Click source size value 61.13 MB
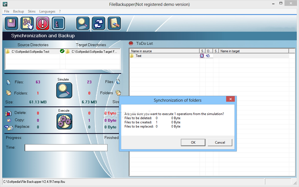The height and width of the screenshot is (187, 299). coord(38,102)
